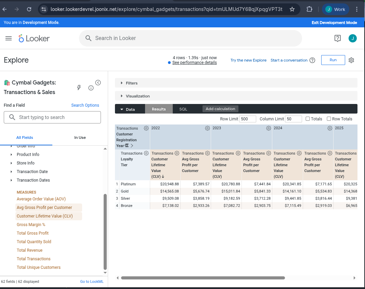
Task: Click the Explore info icon
Action: click(x=91, y=88)
